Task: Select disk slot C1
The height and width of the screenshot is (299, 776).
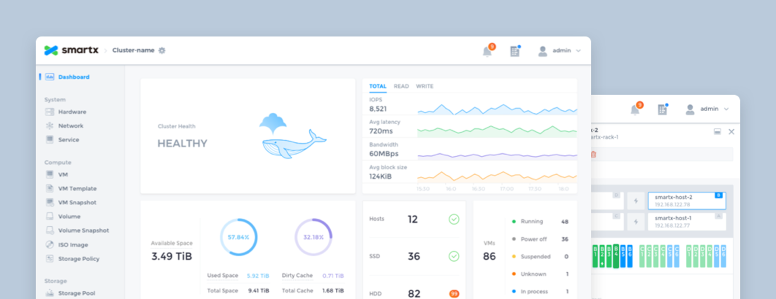Action: pyautogui.click(x=643, y=256)
